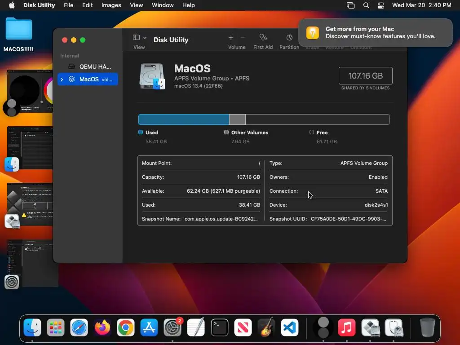The image size is (460, 345).
Task: Click the Other Volumes legend swatch
Action: click(226, 133)
